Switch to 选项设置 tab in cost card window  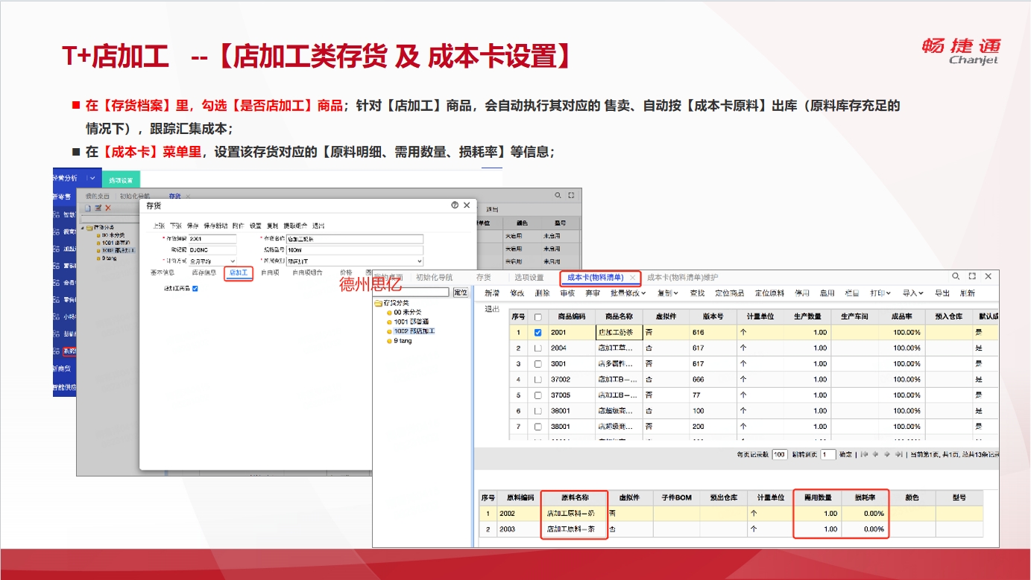pos(529,278)
